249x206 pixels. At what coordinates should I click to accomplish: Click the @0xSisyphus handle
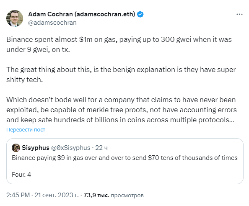click(x=70, y=148)
